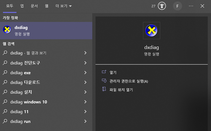Viewport: 211px width, 131px height.
Task: Click search icon beside 'dxdiag 설치'
Action: point(5,92)
